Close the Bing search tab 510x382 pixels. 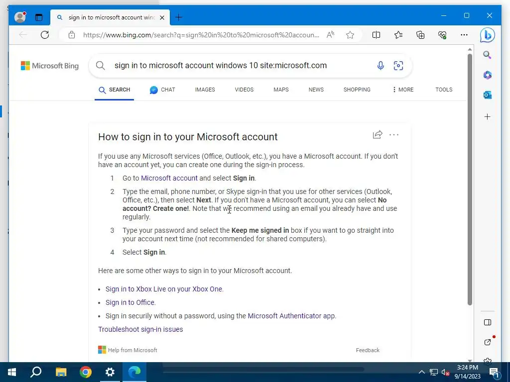tap(162, 17)
